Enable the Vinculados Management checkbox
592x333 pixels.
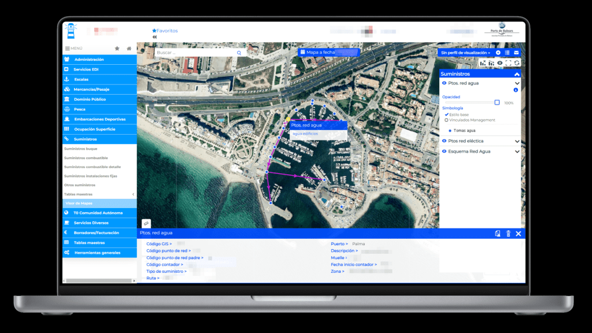(446, 120)
